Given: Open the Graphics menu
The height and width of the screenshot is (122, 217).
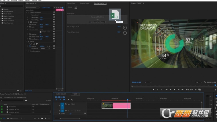Looking at the screenshot, I should pyautogui.click(x=28, y=1).
